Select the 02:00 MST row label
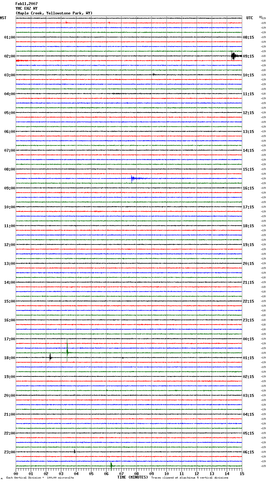This screenshot has width=267, height=482. 10,56
